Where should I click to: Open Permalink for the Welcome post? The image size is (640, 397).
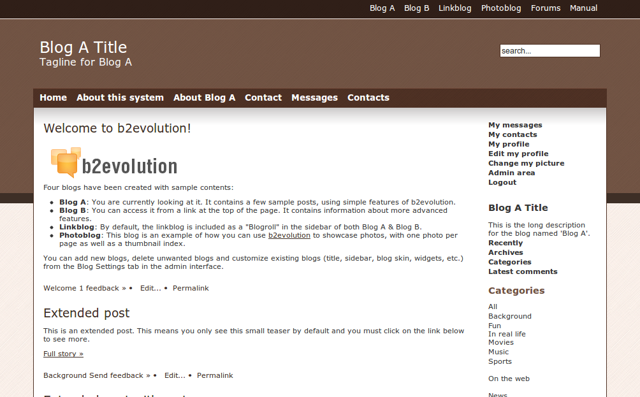point(191,288)
